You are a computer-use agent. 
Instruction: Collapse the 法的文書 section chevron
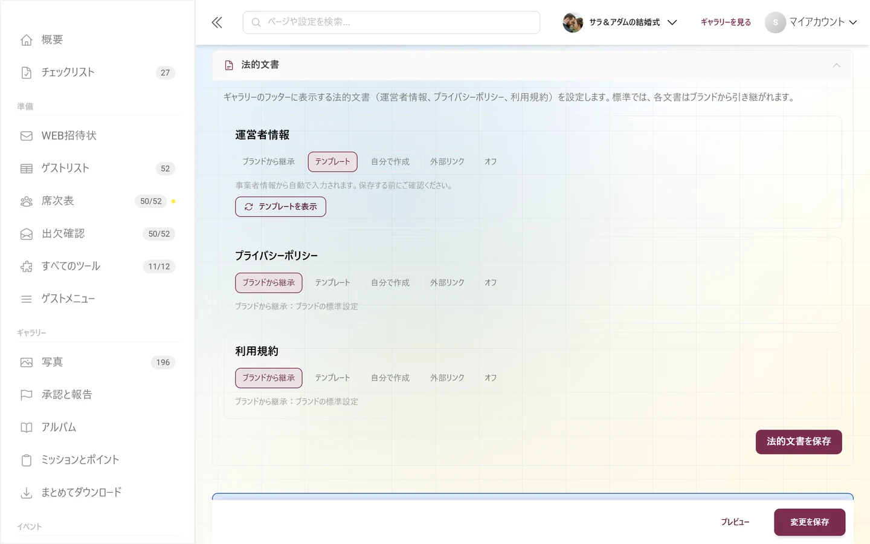click(x=837, y=65)
